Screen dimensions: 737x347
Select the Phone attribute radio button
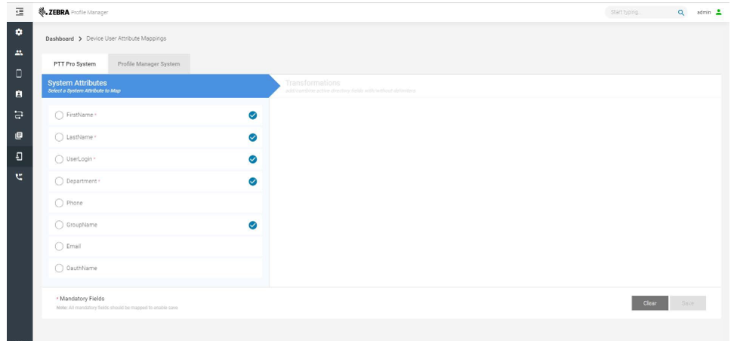60,203
